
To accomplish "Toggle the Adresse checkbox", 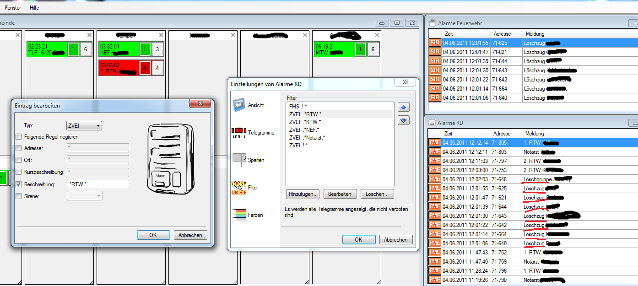I will 19,148.
